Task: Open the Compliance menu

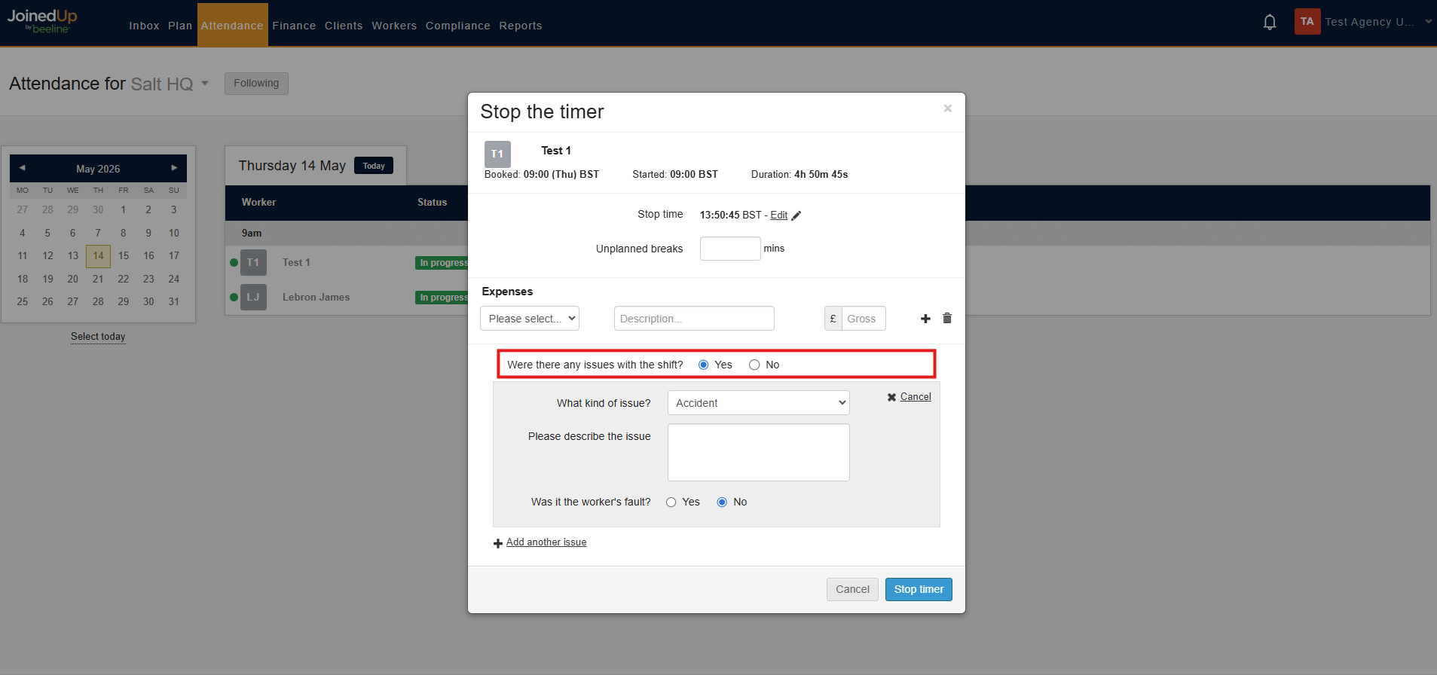Action: (x=458, y=26)
